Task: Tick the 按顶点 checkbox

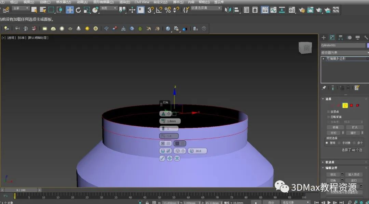Action: (x=328, y=112)
